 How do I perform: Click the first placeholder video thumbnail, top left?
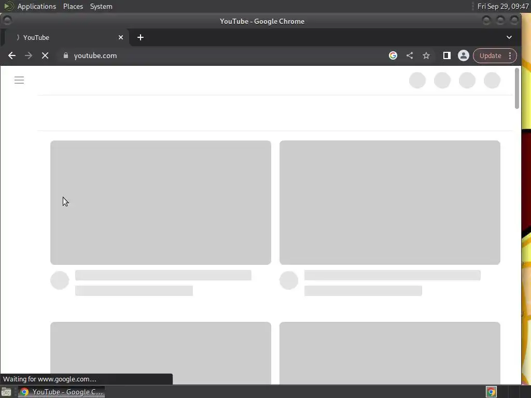pos(161,203)
